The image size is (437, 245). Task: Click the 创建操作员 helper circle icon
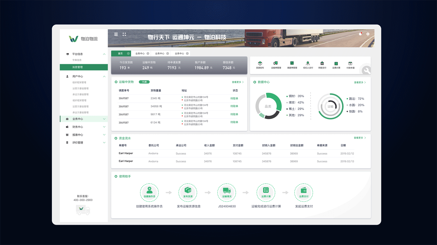tap(149, 192)
